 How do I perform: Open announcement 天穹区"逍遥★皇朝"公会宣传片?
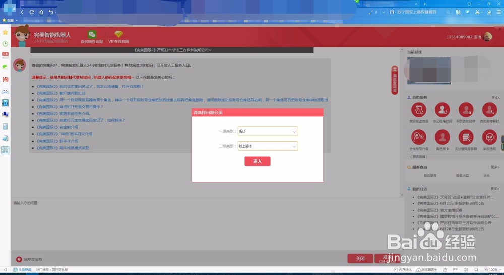(456, 197)
